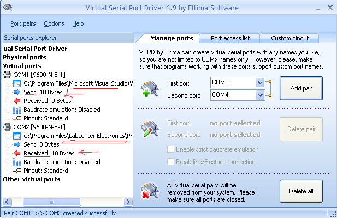
Task: Enable strict baudrate emulation checkbox
Action: (170, 149)
